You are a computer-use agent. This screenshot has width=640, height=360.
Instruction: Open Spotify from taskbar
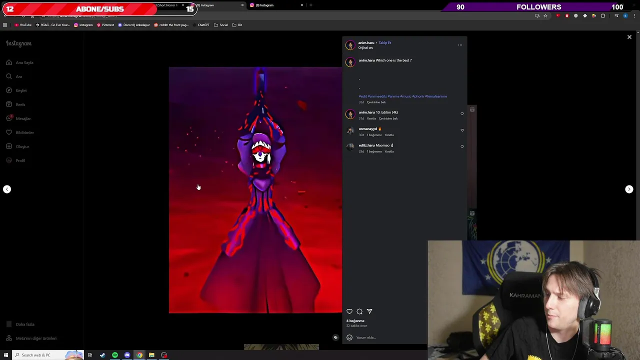115,355
